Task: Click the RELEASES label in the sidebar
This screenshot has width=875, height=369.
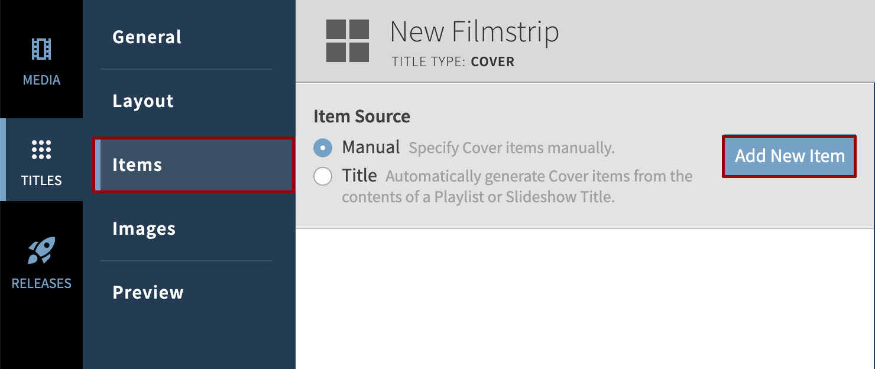Action: point(41,283)
